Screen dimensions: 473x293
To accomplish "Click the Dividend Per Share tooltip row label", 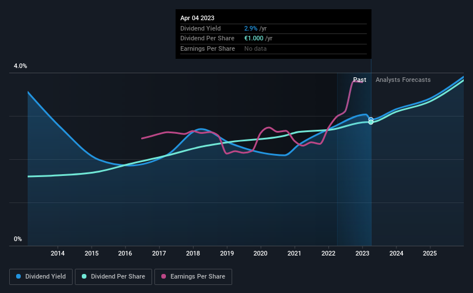I will 207,39.
